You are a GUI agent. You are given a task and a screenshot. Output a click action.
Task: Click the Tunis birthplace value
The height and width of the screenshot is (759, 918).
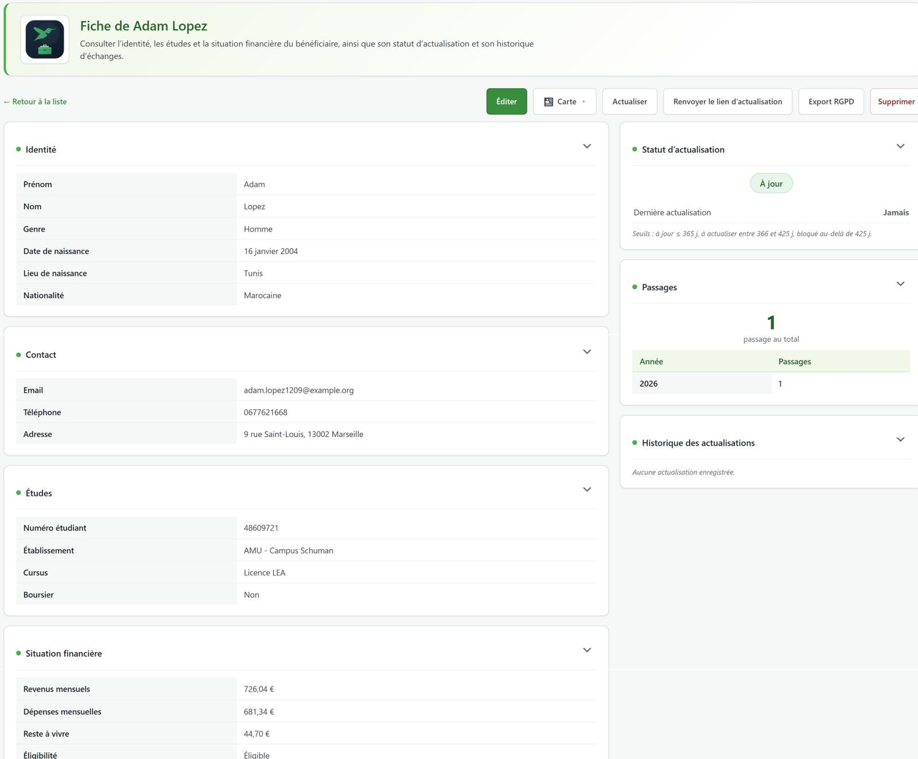253,273
